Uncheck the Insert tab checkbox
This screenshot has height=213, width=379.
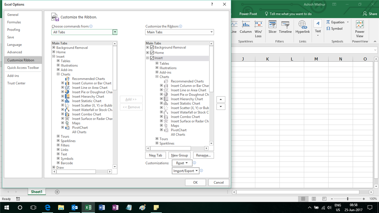coord(152,58)
